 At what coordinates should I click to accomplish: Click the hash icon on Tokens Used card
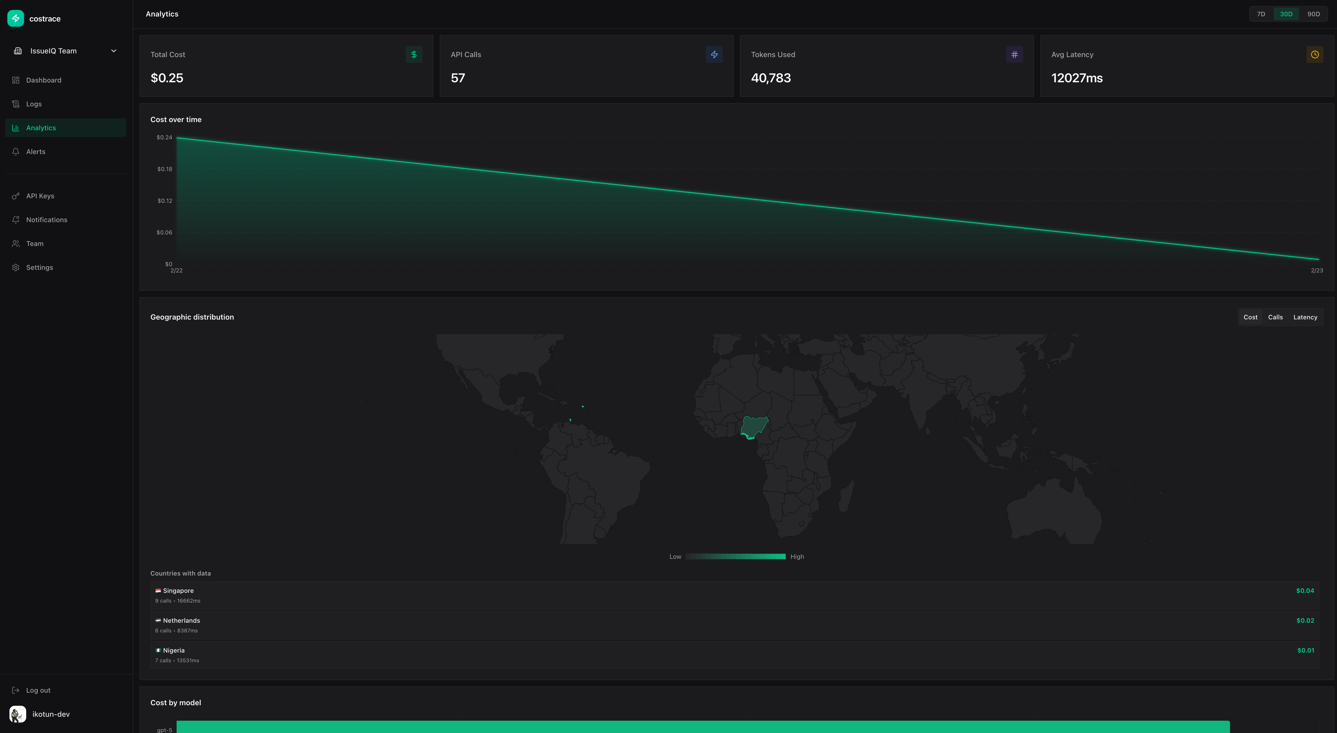(1015, 54)
